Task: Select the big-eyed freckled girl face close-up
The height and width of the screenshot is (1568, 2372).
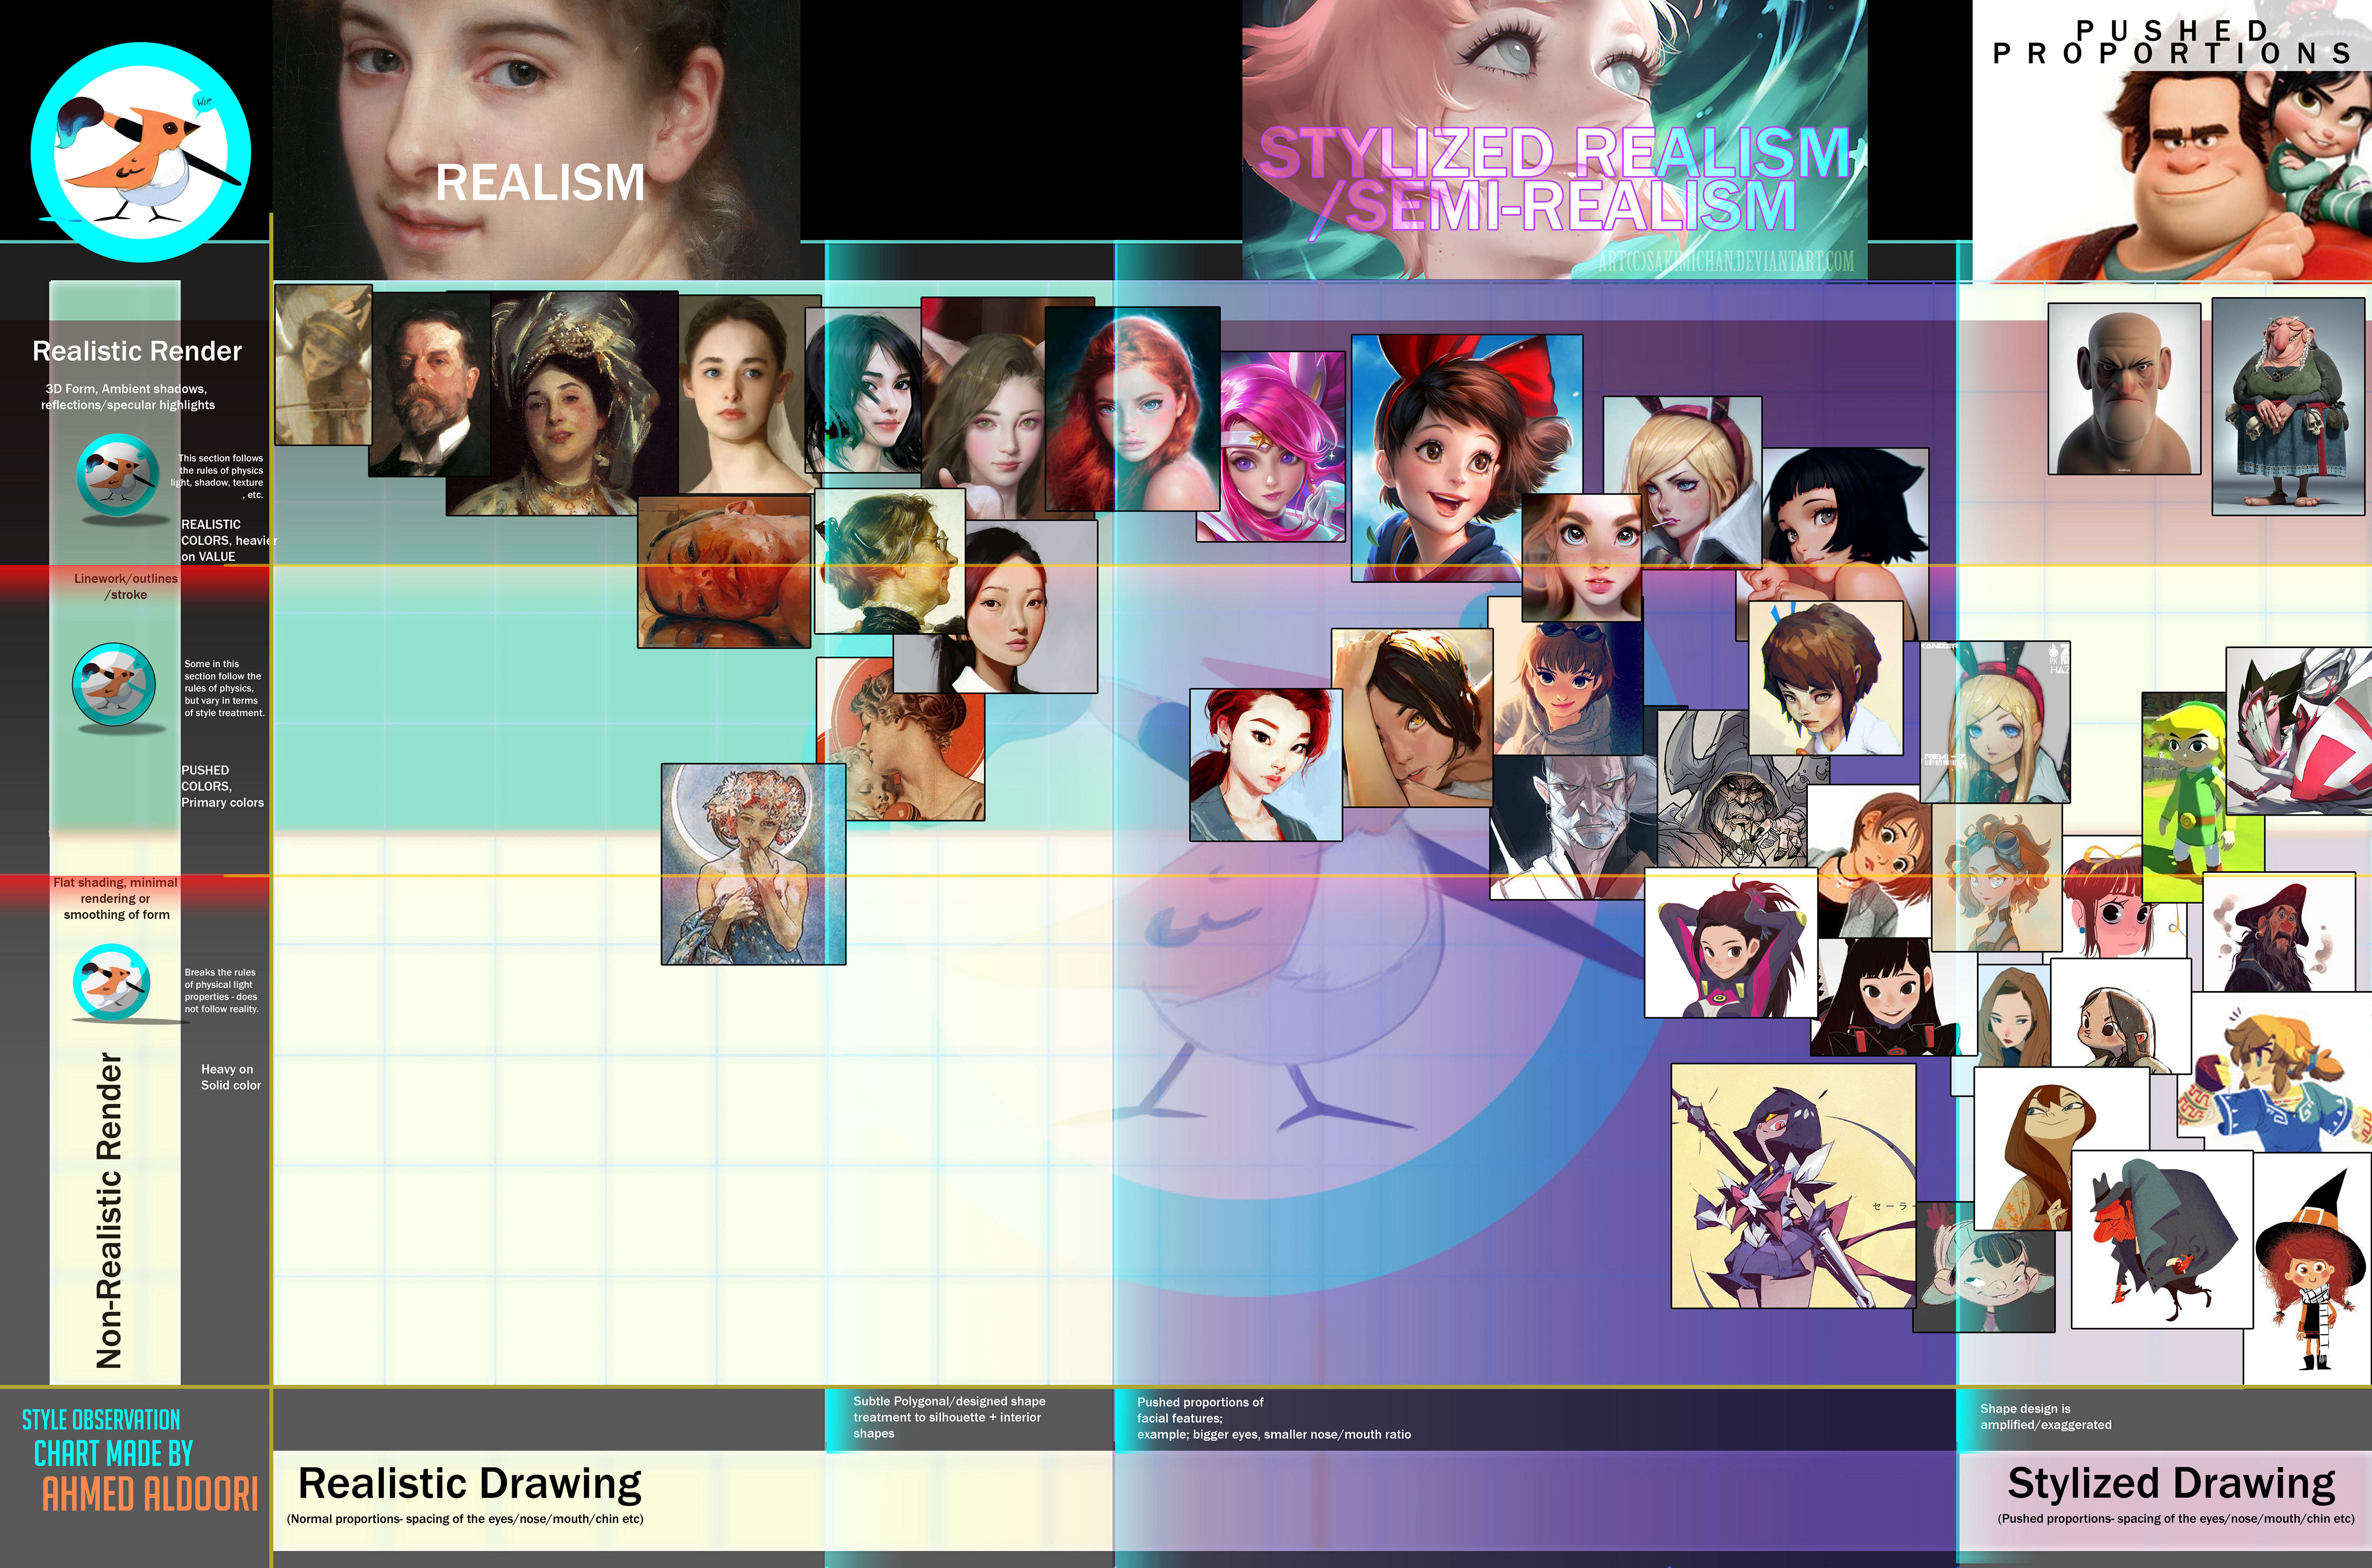Action: (1582, 557)
